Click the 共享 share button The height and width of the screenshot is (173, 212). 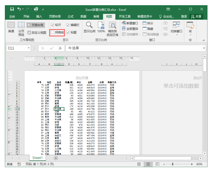196,17
